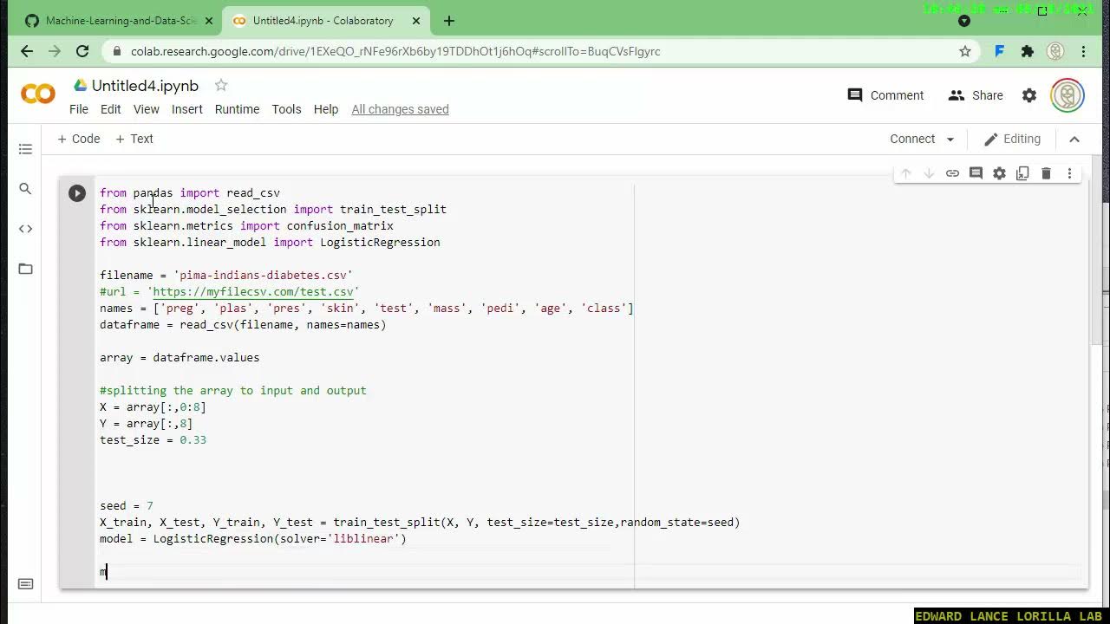Move cell up arrow

[x=906, y=173]
